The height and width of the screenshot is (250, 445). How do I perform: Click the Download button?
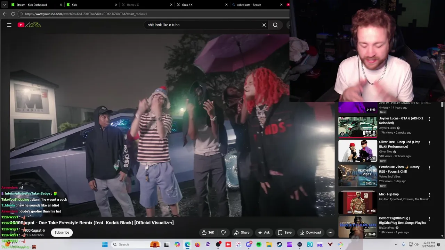(310, 232)
